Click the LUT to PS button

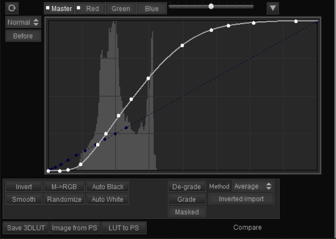(124, 228)
